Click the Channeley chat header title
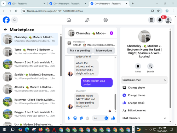The image size is (177, 133). point(91,33)
